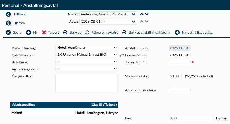Click the Arbetsuppgifter header label
The image size is (230, 124).
click(x=24, y=105)
